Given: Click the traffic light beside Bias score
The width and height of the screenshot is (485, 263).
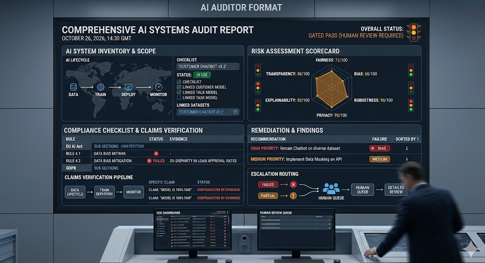Looking at the screenshot, I should pos(411,70).
